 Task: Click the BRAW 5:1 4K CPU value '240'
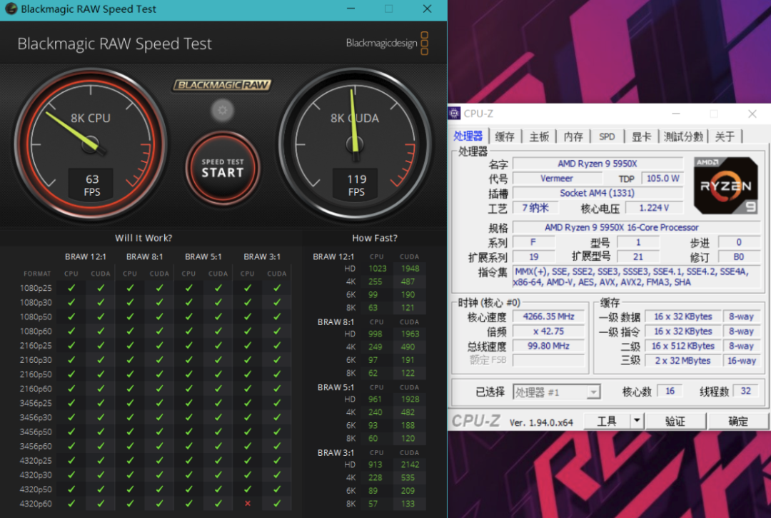376,412
